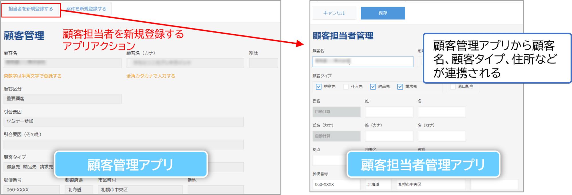Click the 名（カナ） input field
This screenshot has width=572, height=195.
442,136
